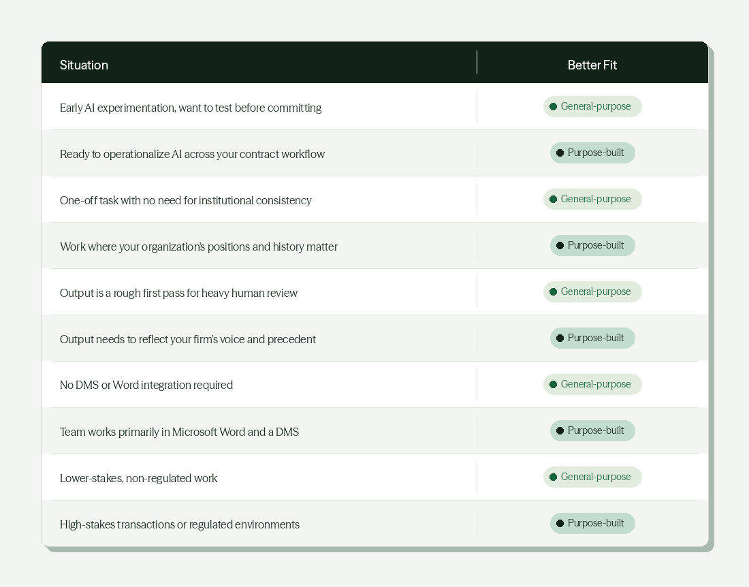Screen dimensions: 749x587
Task: Select 'Early AI experimentation, want to test before committing'
Action: (x=191, y=108)
